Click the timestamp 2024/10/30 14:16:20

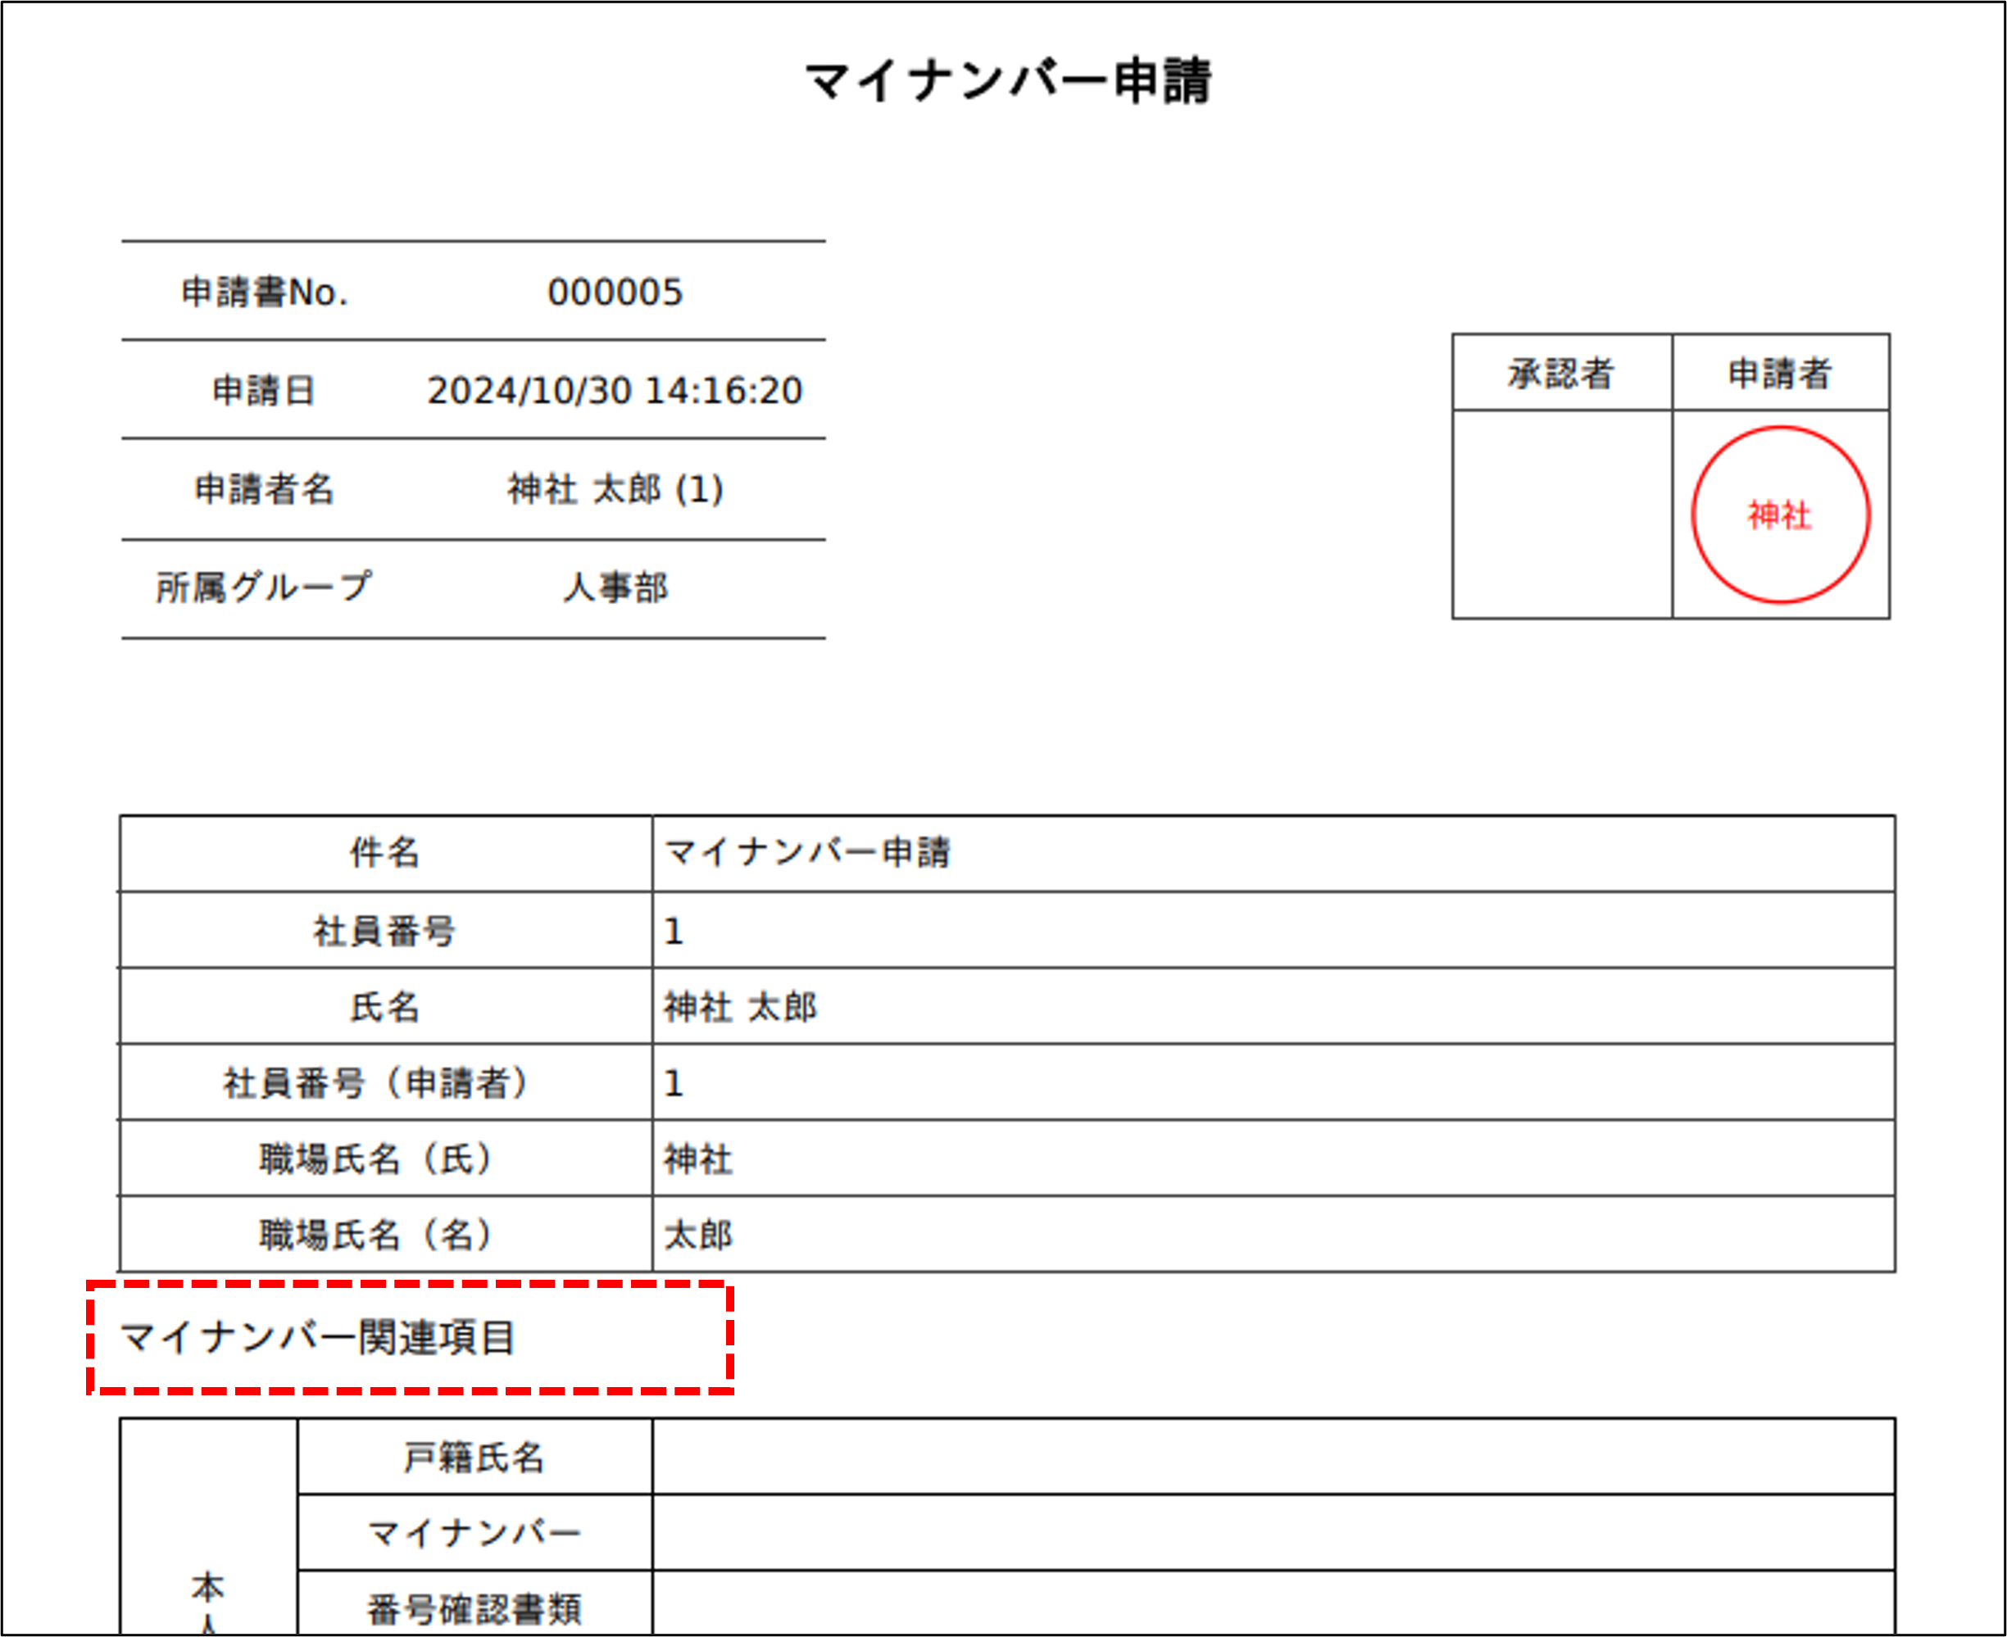[x=615, y=390]
